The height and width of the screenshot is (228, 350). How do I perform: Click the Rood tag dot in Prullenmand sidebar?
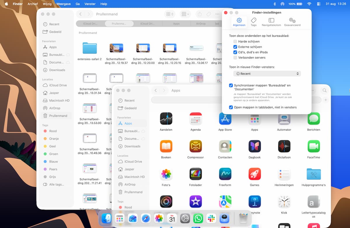(45, 131)
